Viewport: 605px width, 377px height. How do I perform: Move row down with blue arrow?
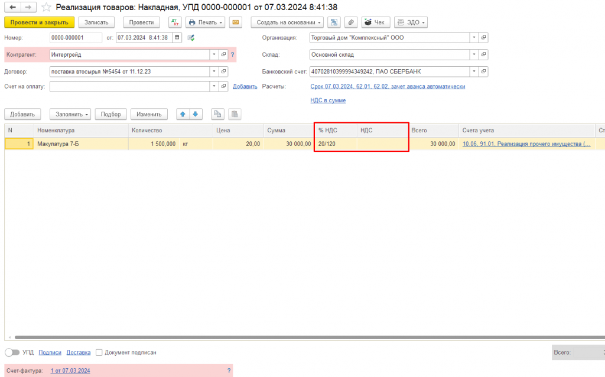coord(196,114)
